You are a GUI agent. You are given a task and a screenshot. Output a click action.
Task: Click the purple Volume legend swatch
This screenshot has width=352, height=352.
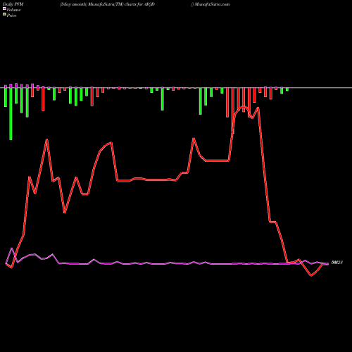(4, 8)
